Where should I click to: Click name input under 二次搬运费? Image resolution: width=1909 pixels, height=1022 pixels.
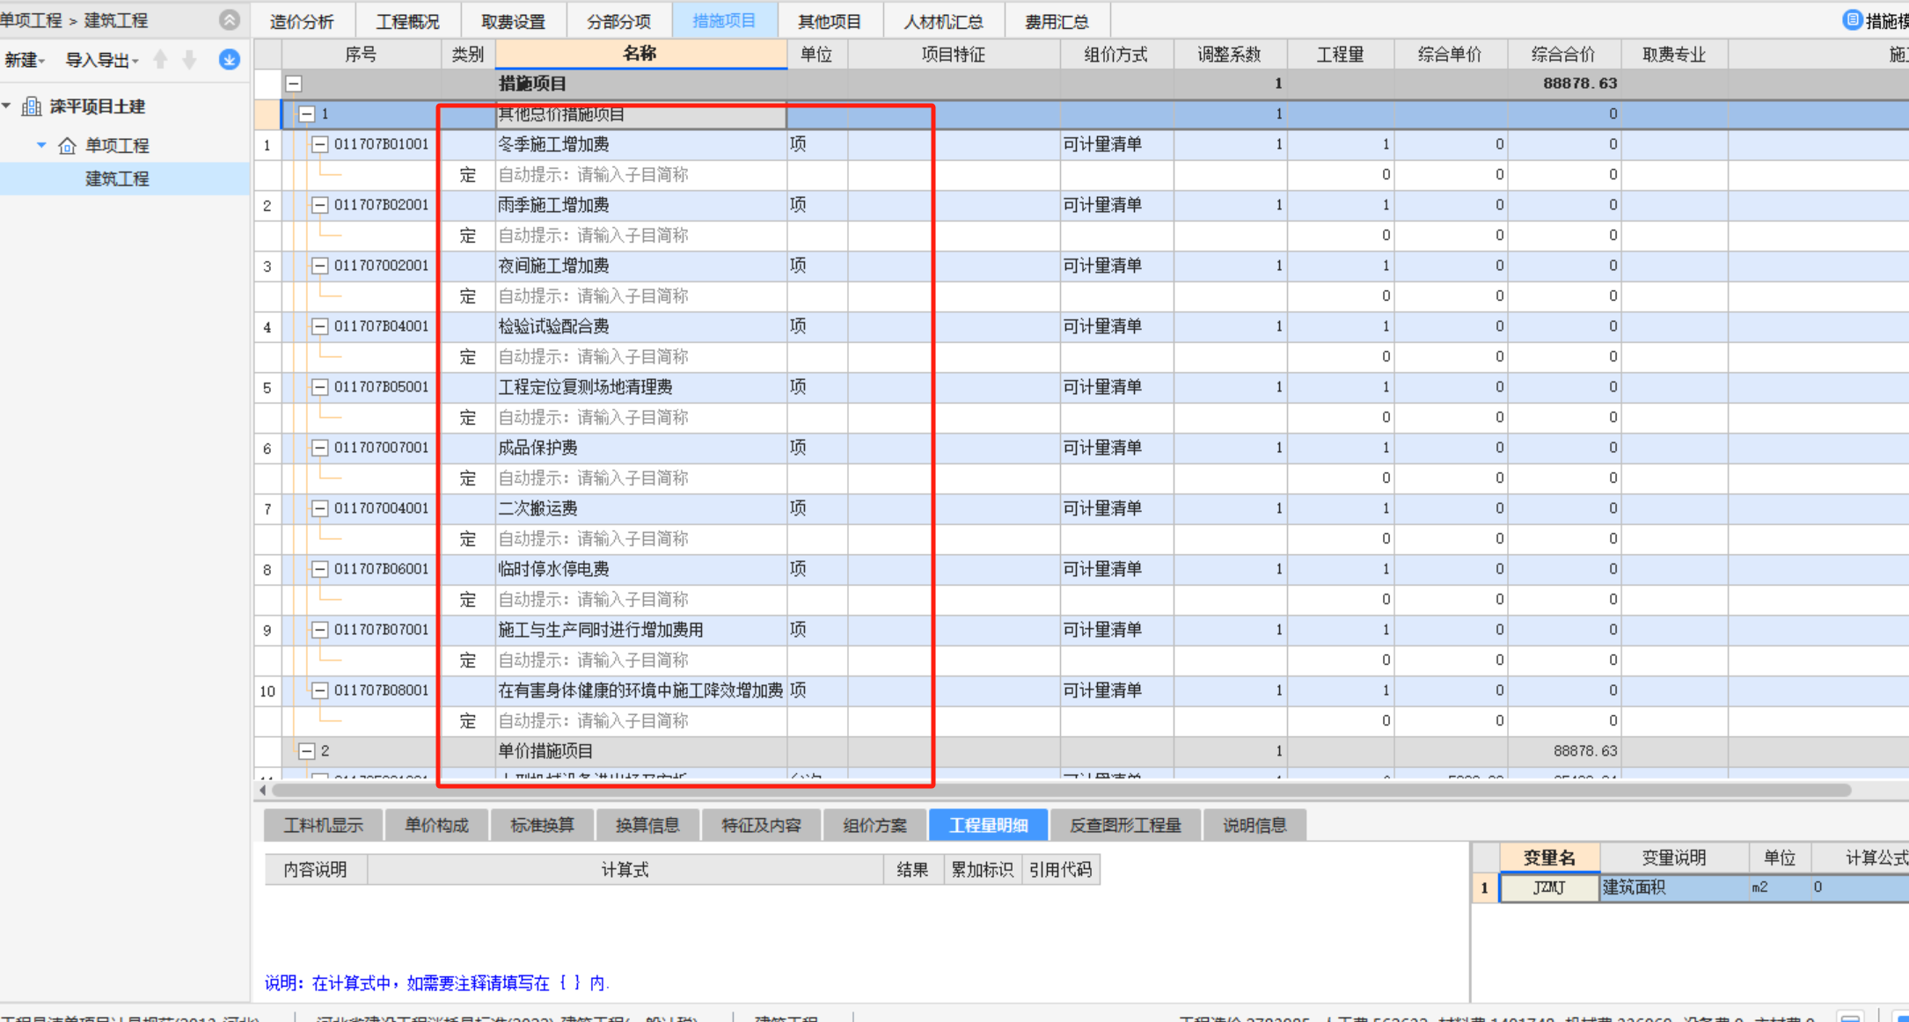tap(640, 539)
